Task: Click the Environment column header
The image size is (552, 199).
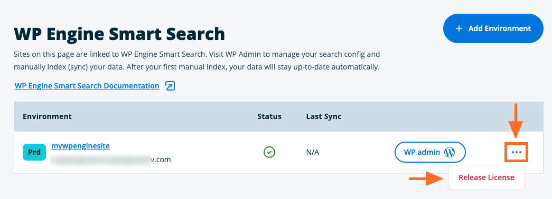Action: click(x=47, y=116)
